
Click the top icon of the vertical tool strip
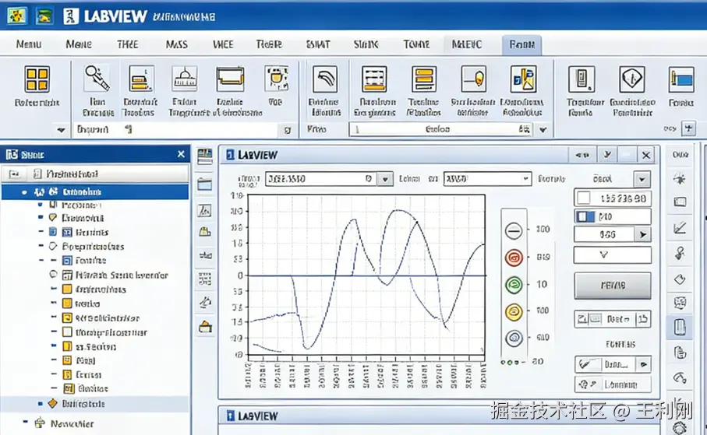tap(205, 156)
